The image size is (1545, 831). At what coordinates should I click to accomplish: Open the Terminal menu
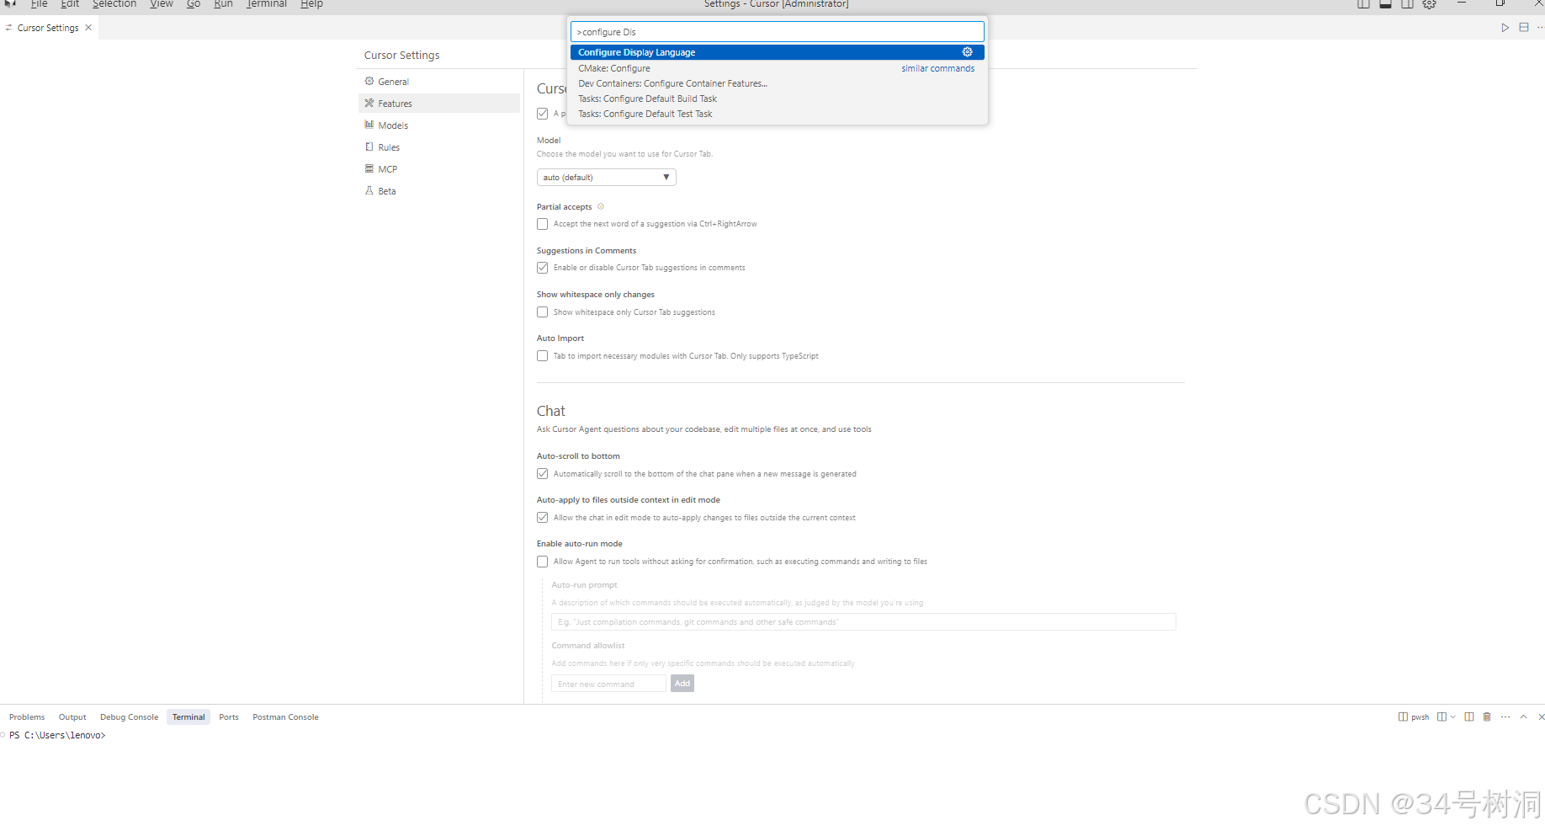coord(267,4)
